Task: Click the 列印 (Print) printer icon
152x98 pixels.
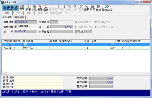Action: tap(92, 8)
